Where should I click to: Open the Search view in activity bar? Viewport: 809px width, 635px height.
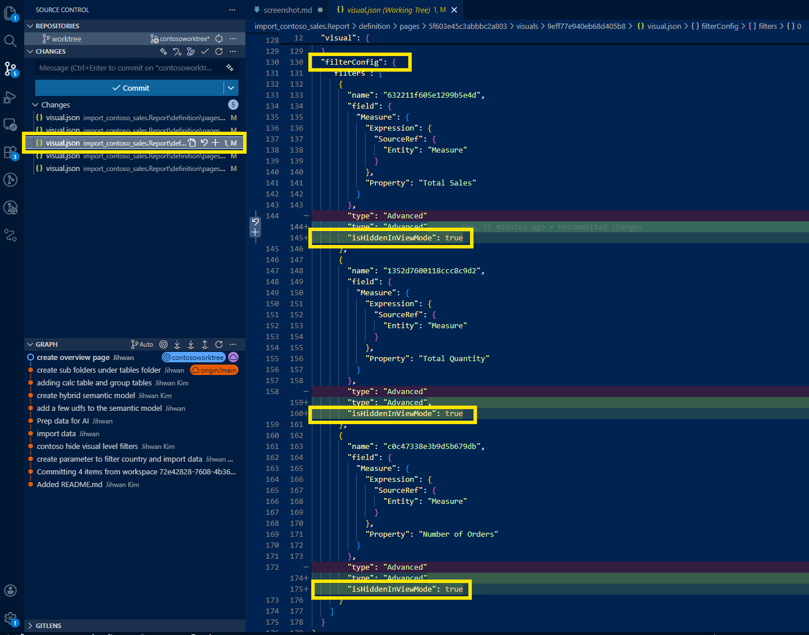[x=10, y=40]
